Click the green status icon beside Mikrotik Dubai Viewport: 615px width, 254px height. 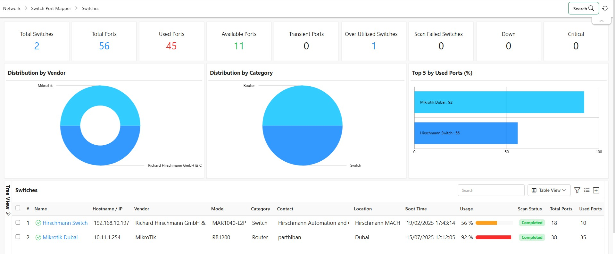coord(38,238)
